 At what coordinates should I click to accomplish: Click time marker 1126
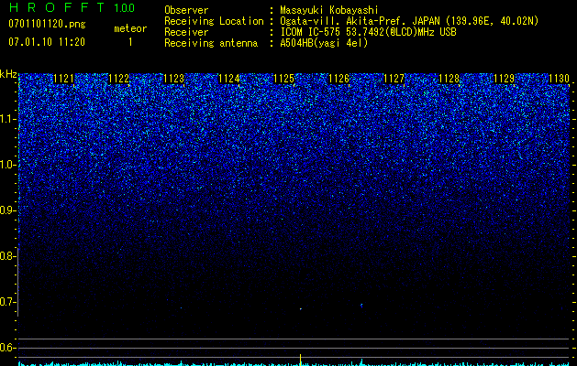point(338,79)
